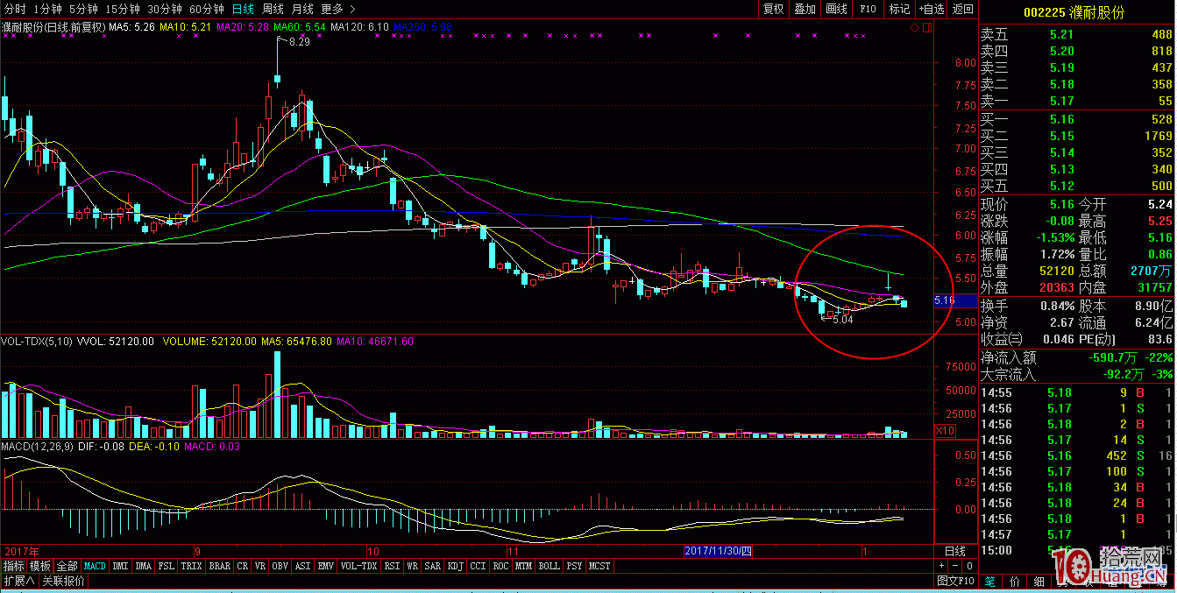Select the 月线 monthly period
Viewport: 1177px width, 593px height.
(302, 9)
